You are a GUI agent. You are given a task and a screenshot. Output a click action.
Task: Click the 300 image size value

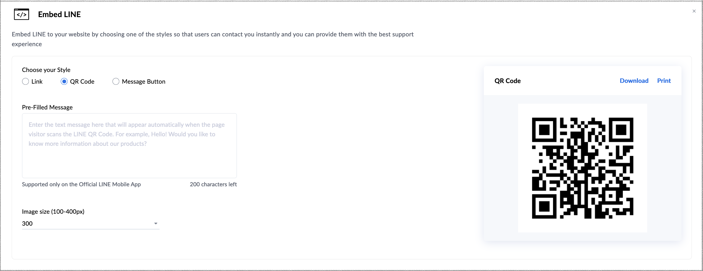[x=27, y=223]
